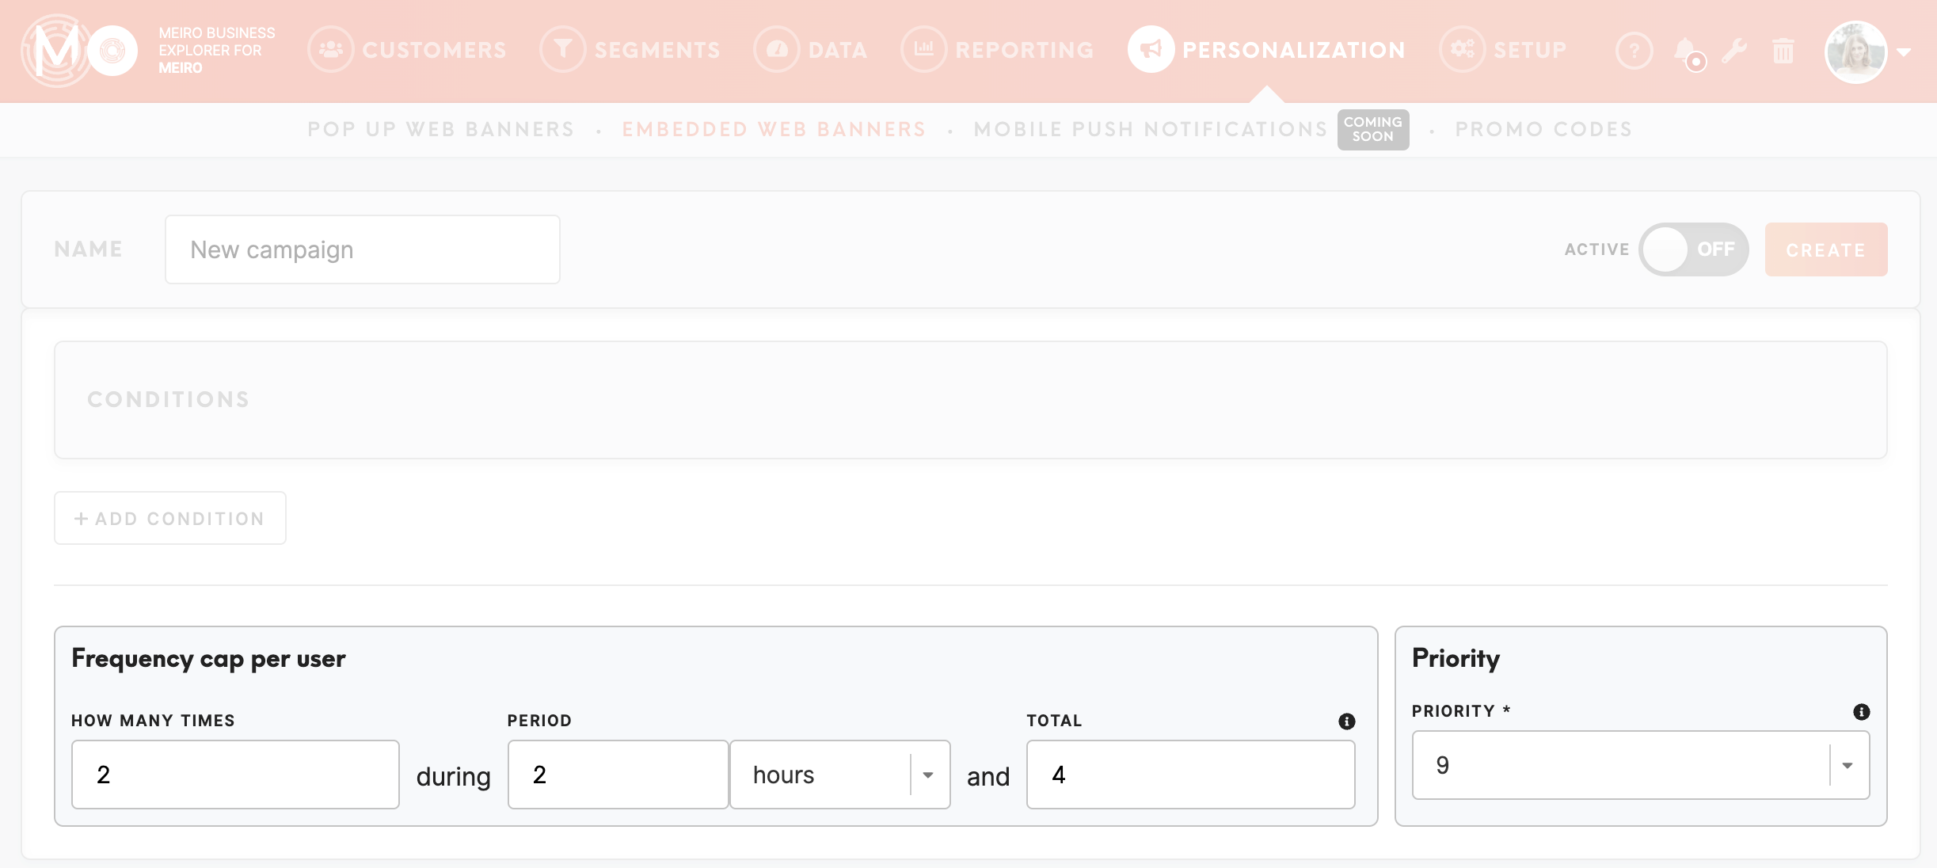The width and height of the screenshot is (1937, 868).
Task: Show the Frequency cap total info tooltip icon
Action: 1346,721
